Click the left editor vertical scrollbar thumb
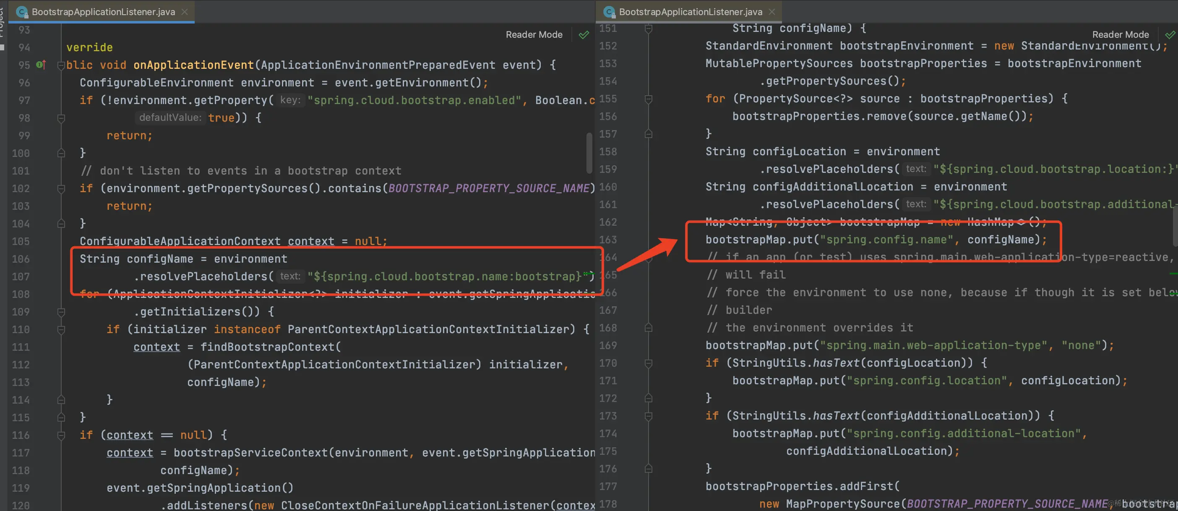This screenshot has height=511, width=1178. tap(589, 153)
